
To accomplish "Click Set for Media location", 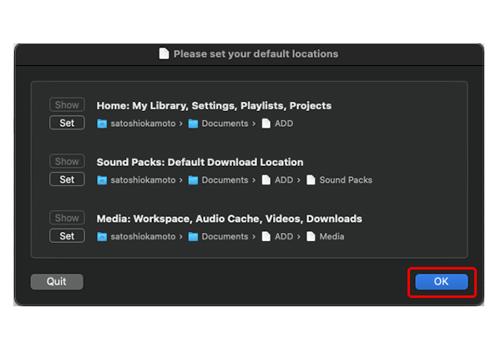I will (x=67, y=236).
